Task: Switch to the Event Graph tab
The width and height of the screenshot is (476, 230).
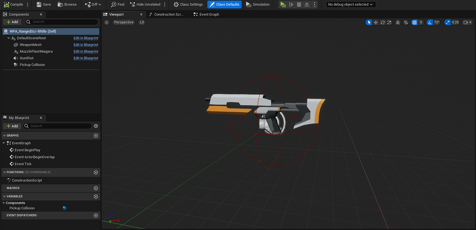Action: 209,14
